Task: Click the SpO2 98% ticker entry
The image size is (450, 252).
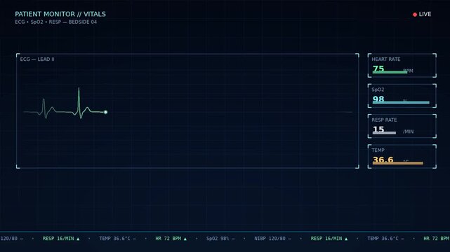Action: (x=220, y=239)
